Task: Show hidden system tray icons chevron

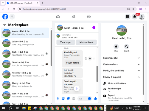Action: pyautogui.click(x=123, y=108)
